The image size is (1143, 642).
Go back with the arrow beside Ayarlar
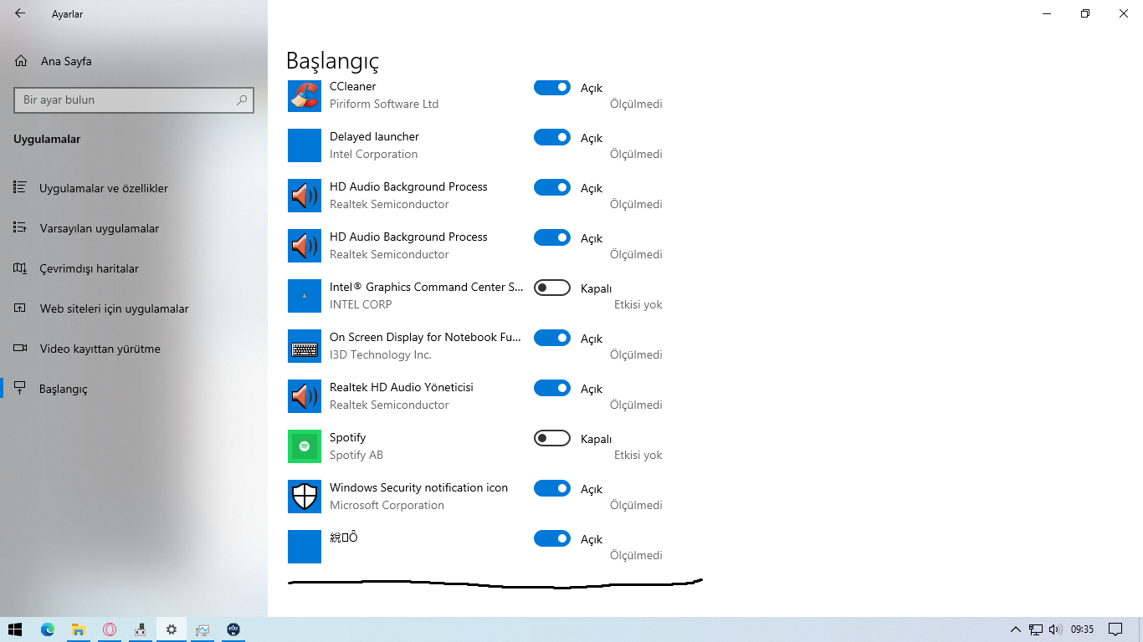point(20,13)
